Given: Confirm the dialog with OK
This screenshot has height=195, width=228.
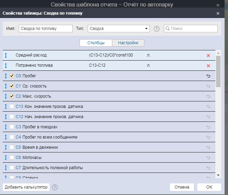Looking at the screenshot, I should pos(209,187).
